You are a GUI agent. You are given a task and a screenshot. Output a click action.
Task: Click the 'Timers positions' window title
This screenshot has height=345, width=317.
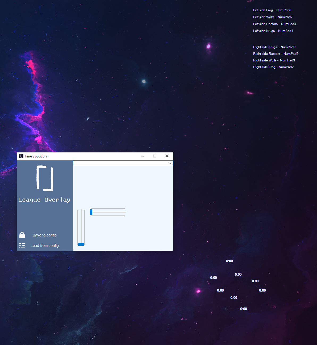click(36, 156)
